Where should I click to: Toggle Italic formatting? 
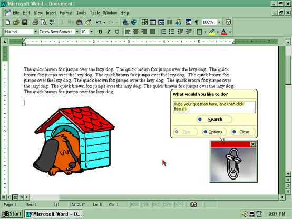click(109, 32)
